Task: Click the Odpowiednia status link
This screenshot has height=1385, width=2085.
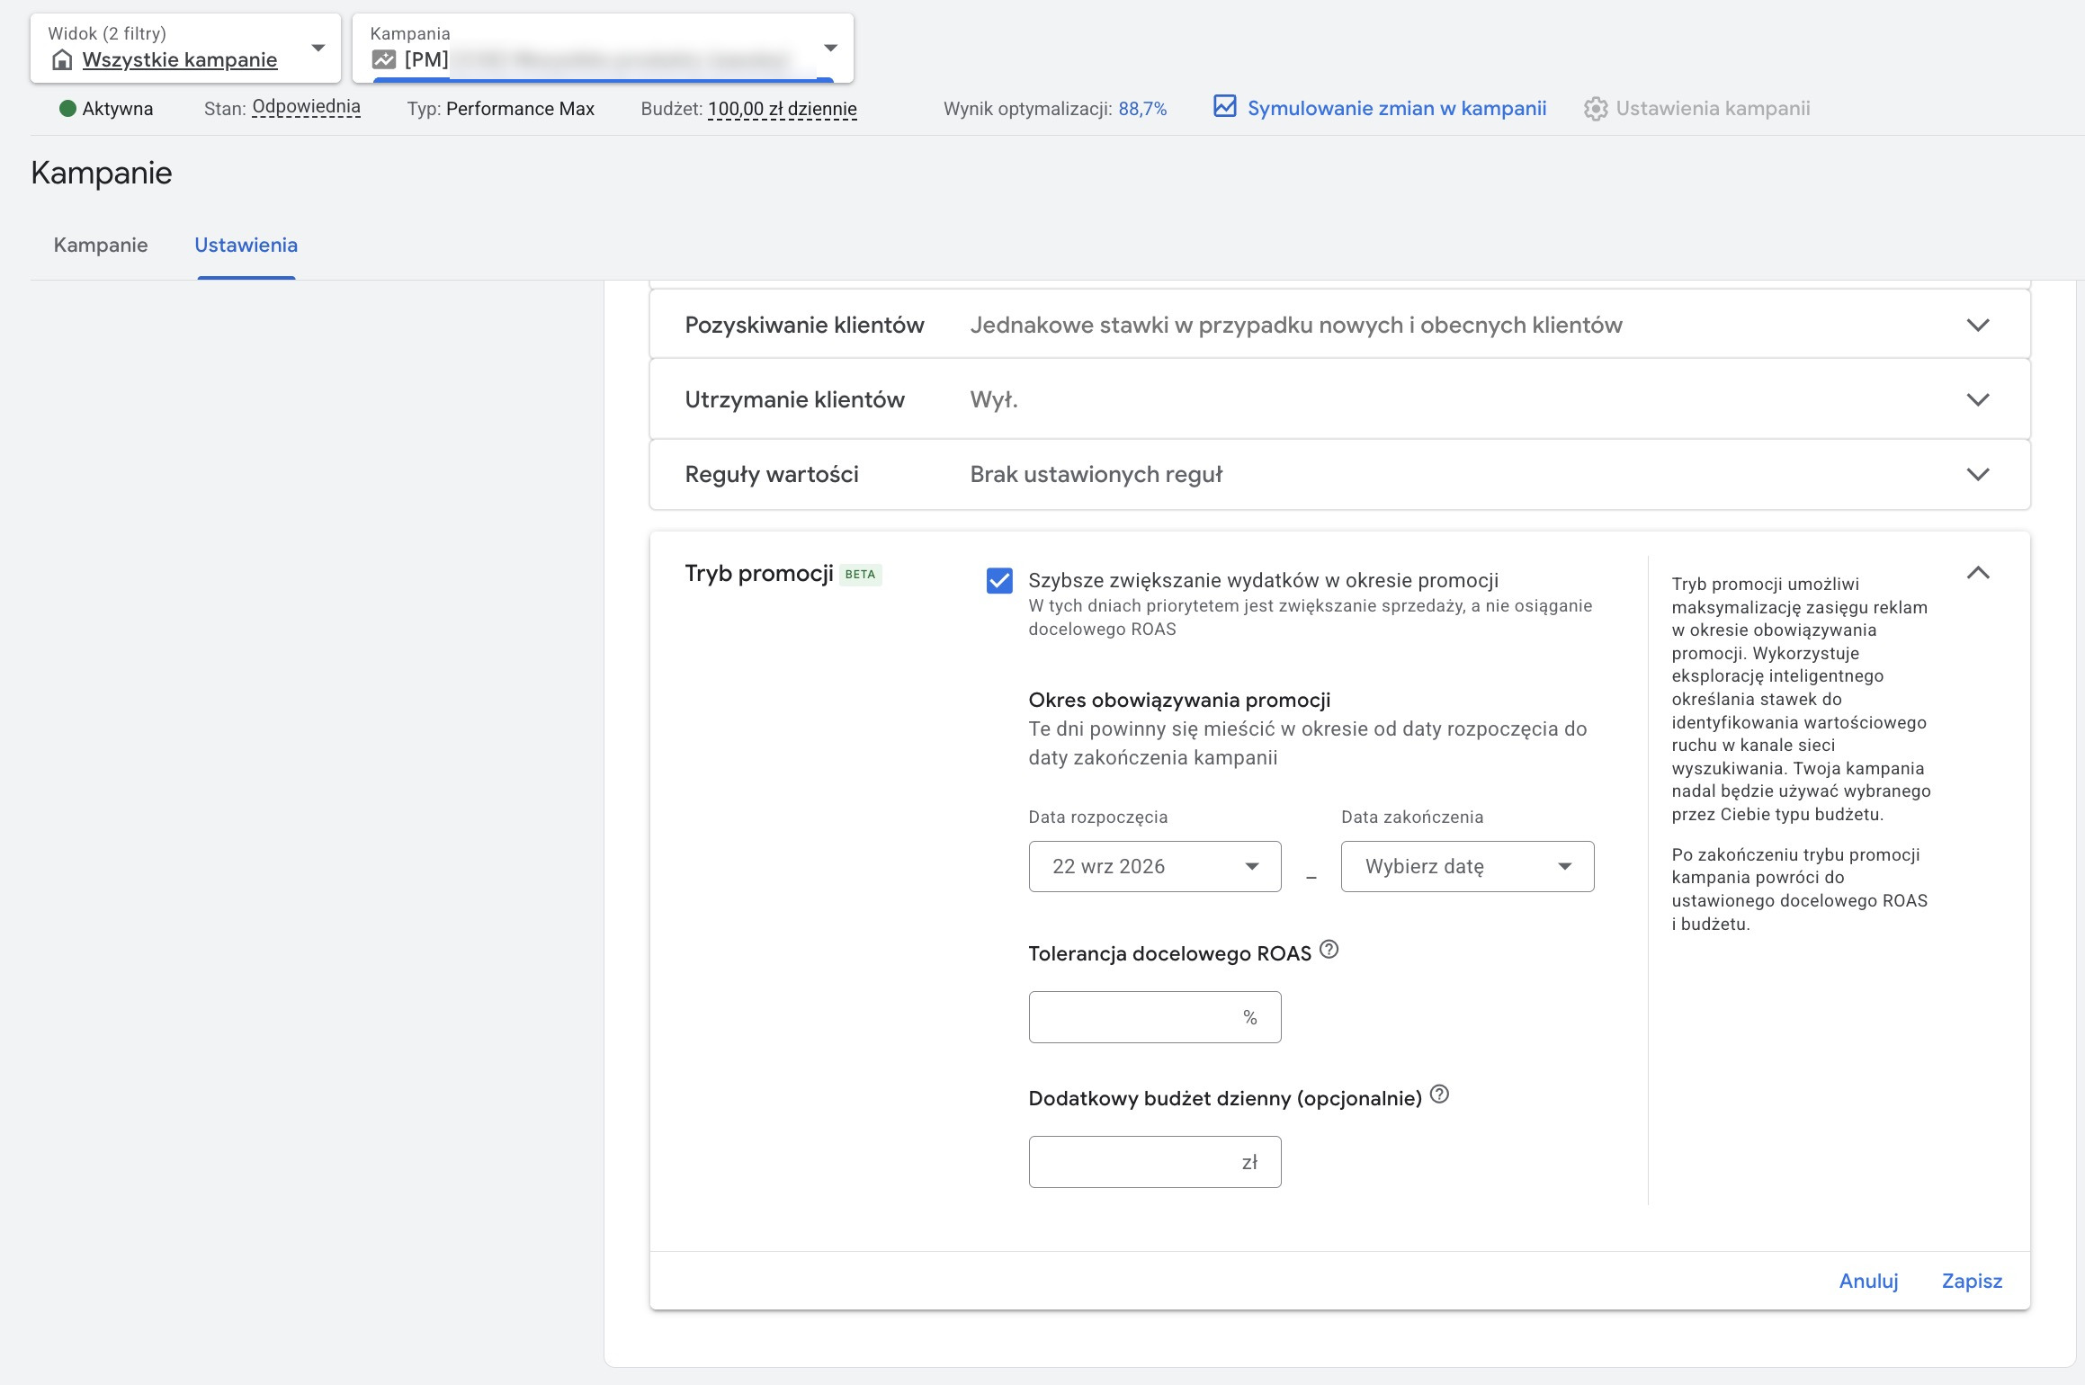Action: click(x=307, y=107)
